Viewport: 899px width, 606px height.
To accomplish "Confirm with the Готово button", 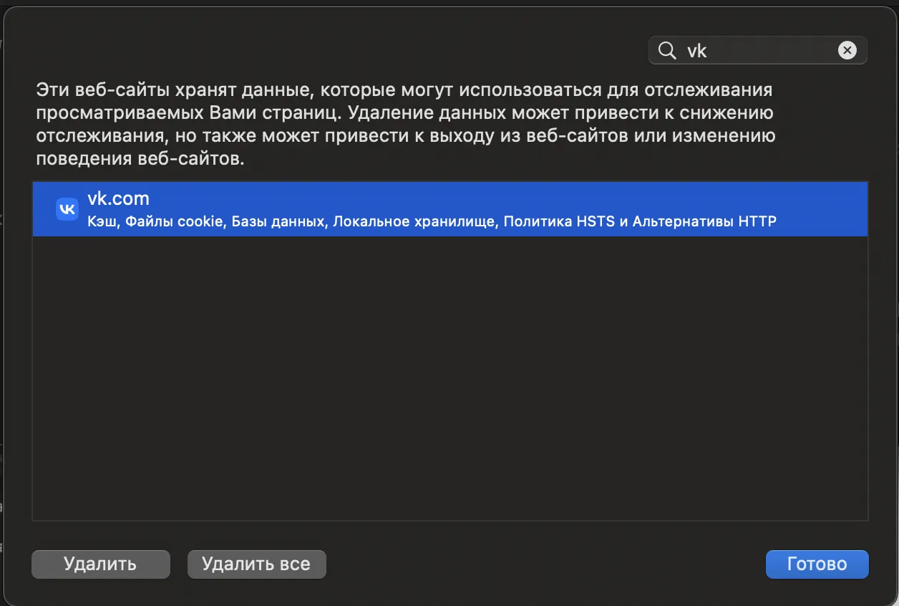I will pos(817,564).
